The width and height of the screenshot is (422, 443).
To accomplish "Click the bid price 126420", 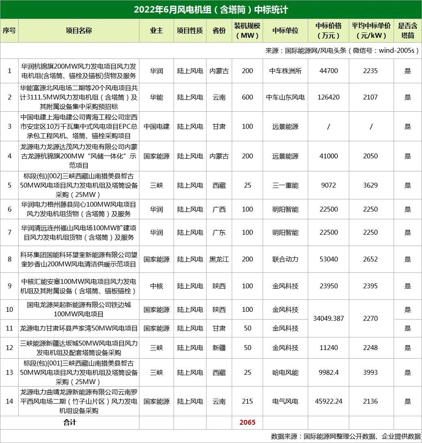I will point(328,97).
